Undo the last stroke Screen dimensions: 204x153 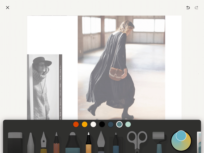coord(188,8)
